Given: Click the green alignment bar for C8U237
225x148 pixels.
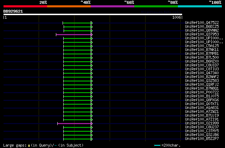Looking at the screenshot, I should coord(77,128).
